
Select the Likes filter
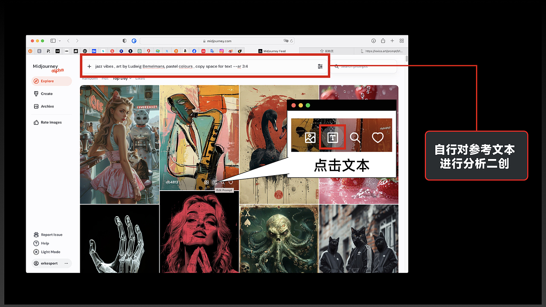[140, 78]
